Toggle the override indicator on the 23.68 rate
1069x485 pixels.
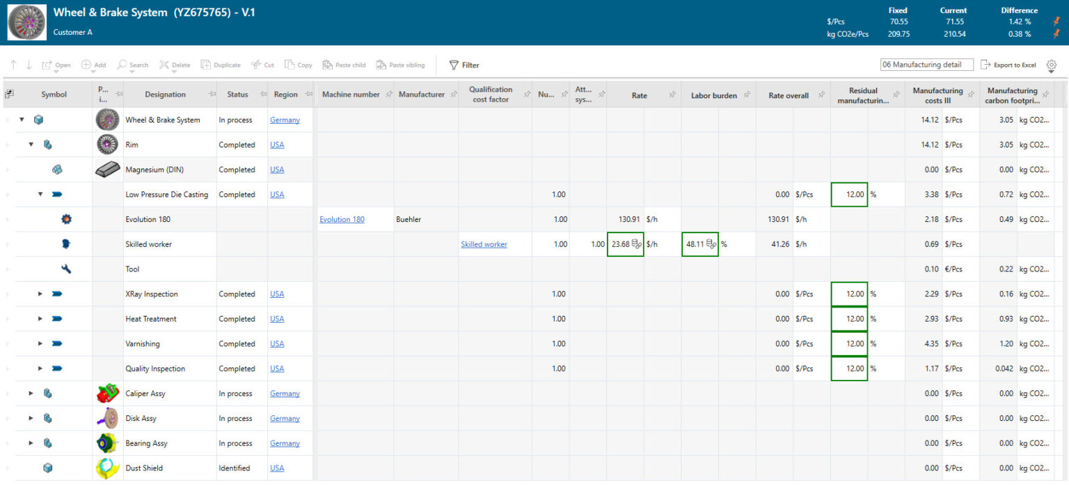tap(637, 244)
